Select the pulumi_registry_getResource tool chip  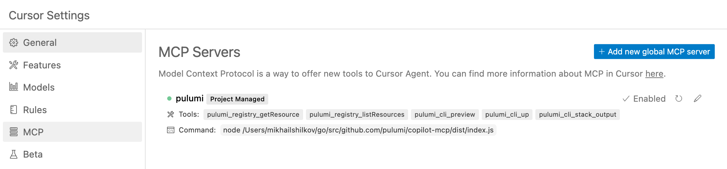(x=253, y=115)
